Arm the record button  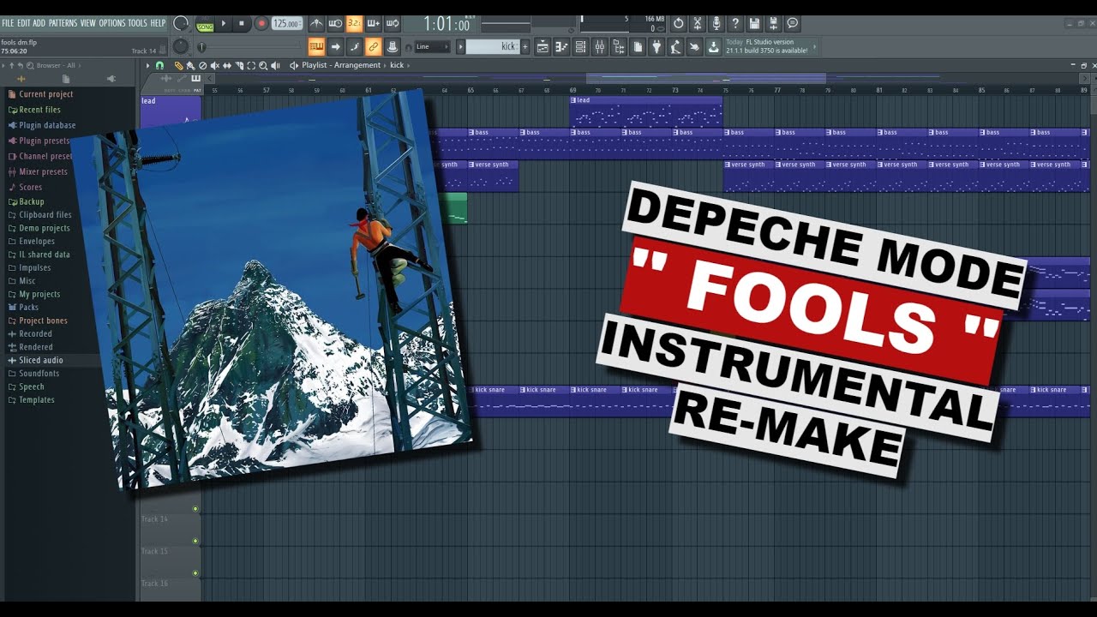(x=261, y=23)
